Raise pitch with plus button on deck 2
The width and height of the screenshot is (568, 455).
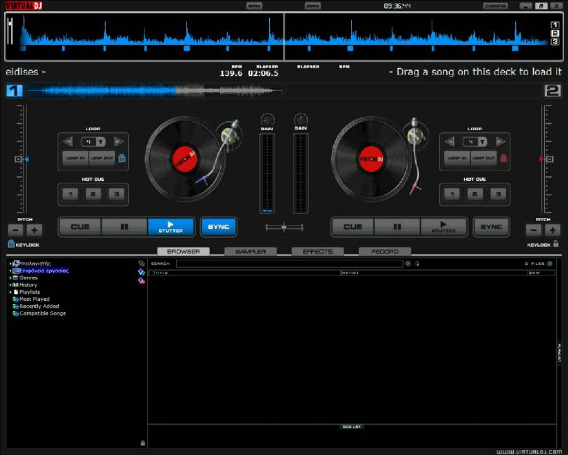click(x=552, y=230)
